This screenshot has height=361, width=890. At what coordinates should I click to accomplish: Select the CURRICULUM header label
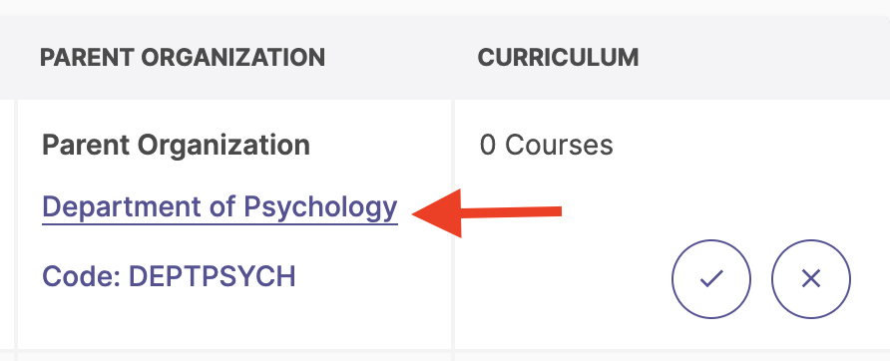click(558, 57)
